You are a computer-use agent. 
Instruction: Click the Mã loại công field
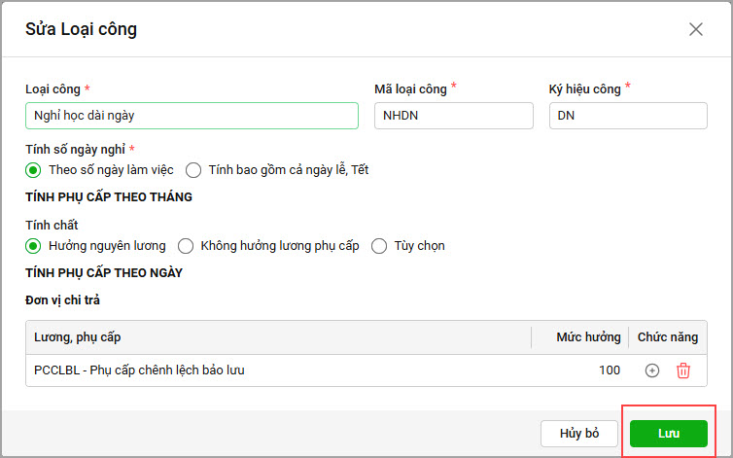[x=453, y=116]
